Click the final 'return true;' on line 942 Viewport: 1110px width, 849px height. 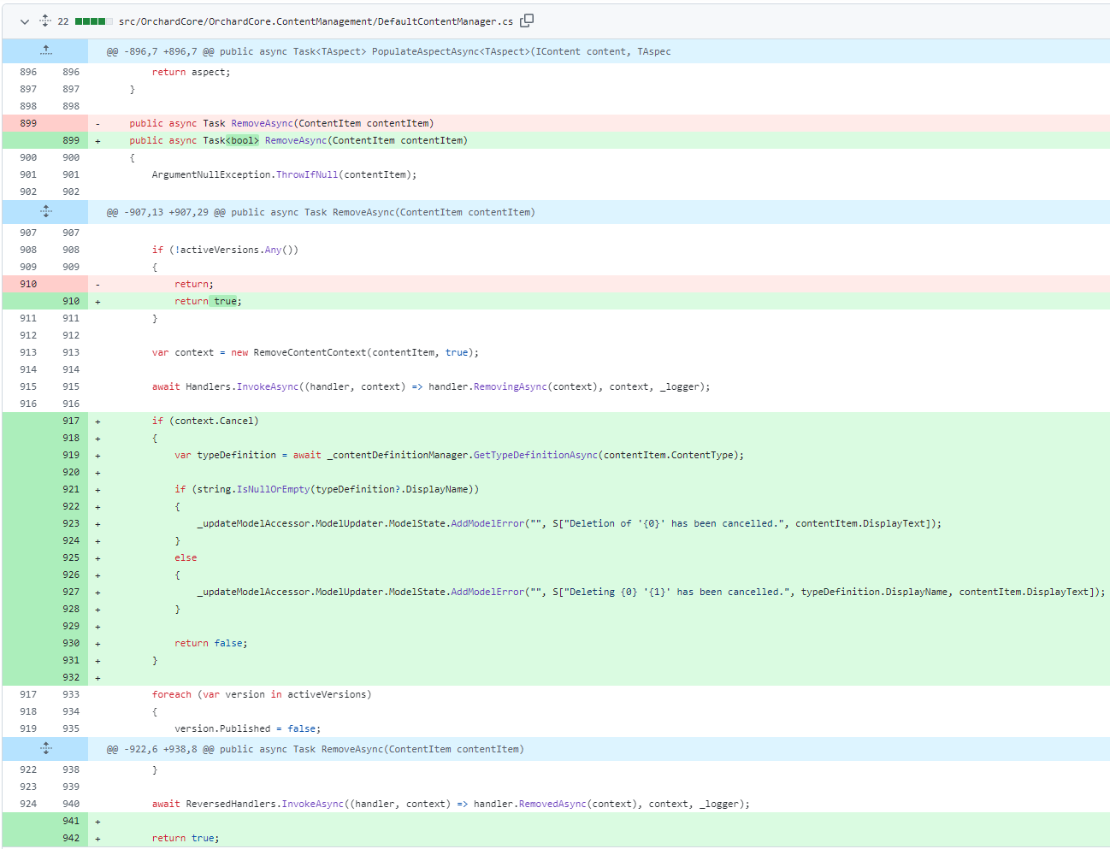click(x=186, y=838)
